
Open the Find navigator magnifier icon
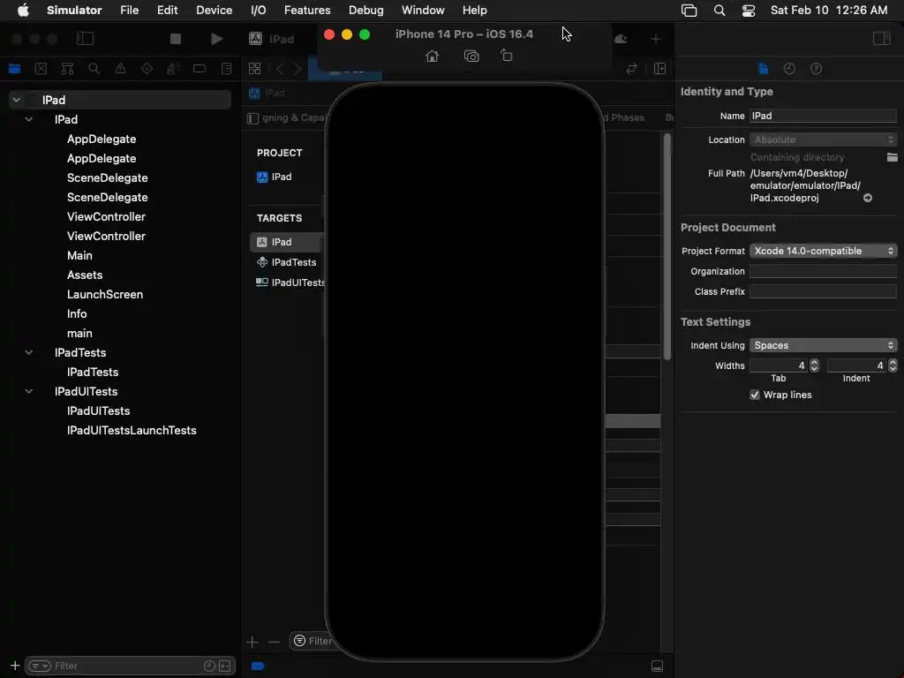coord(94,69)
